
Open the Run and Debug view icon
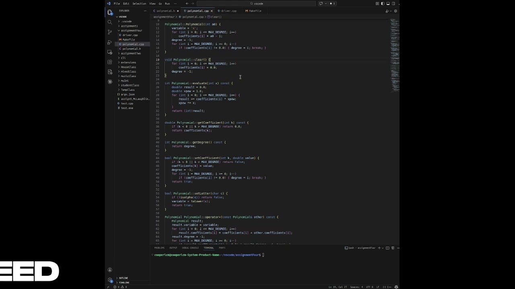tap(110, 42)
